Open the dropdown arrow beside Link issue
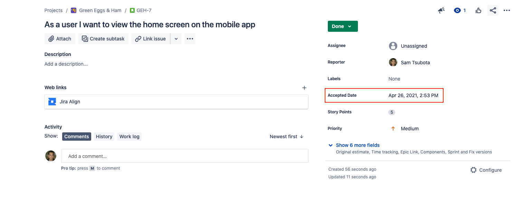 pyautogui.click(x=176, y=39)
